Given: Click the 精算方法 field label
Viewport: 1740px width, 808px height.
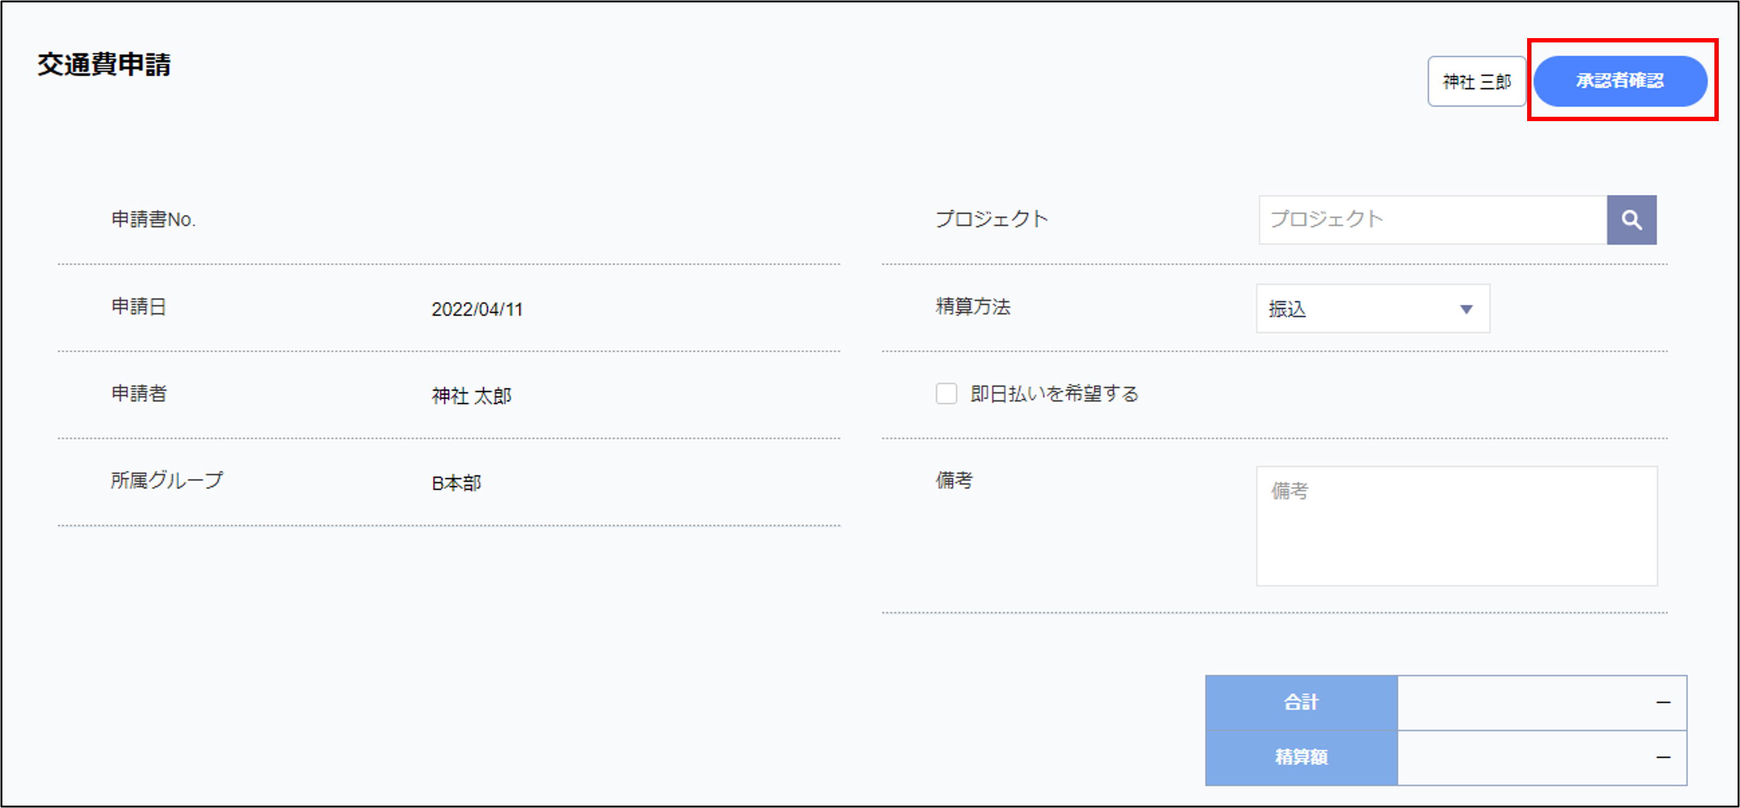Looking at the screenshot, I should click(x=973, y=307).
